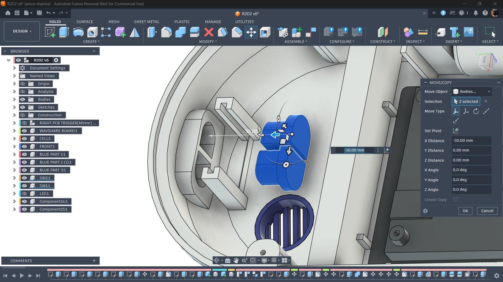Hide BLUE PART 3:1 component

click(24, 170)
